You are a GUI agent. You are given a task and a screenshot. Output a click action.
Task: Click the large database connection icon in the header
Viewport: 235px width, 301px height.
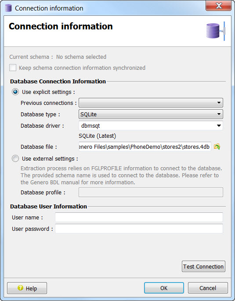click(x=215, y=31)
